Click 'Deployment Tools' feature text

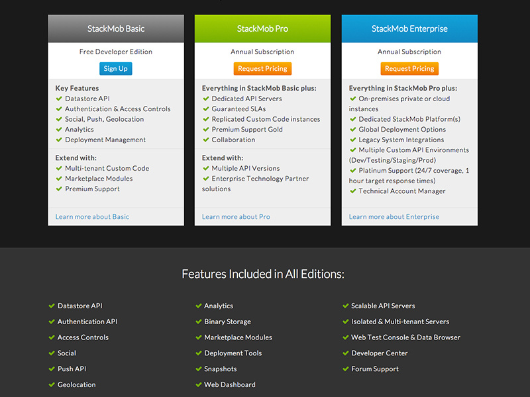233,353
